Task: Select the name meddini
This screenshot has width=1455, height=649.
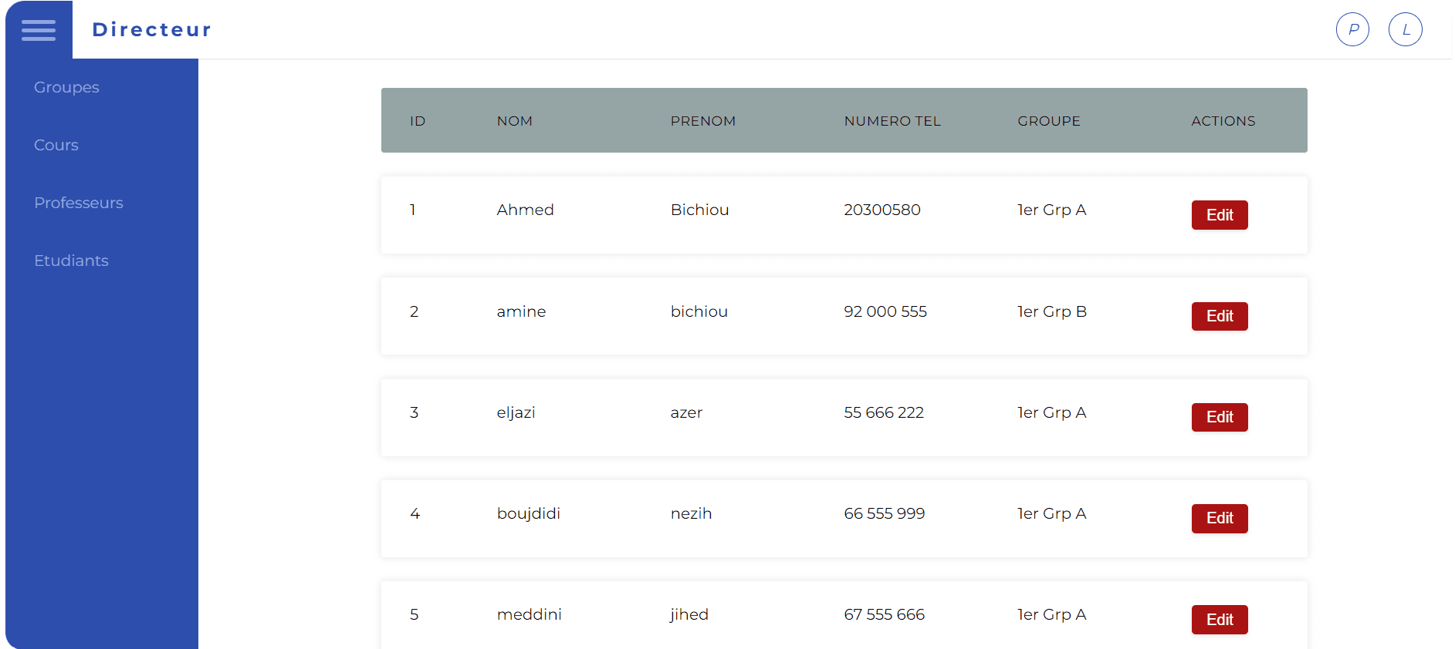Action: [530, 614]
